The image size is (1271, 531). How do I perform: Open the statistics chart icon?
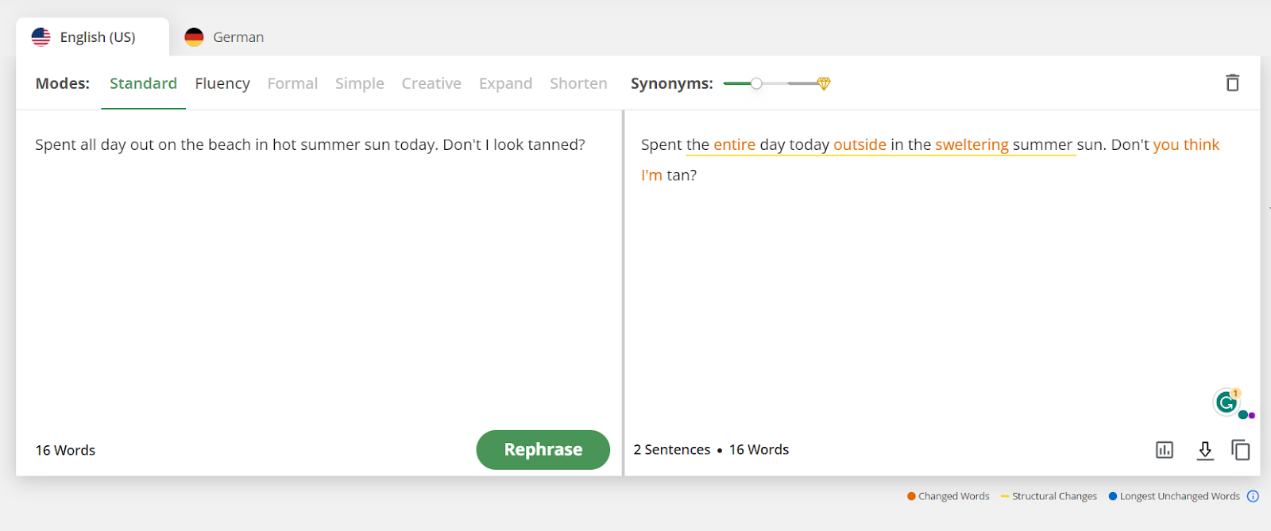[1165, 450]
